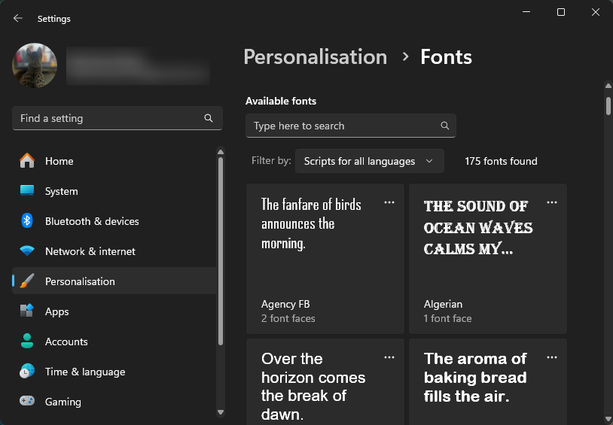The width and height of the screenshot is (613, 425).
Task: Open the Gaming settings section
Action: 63,402
